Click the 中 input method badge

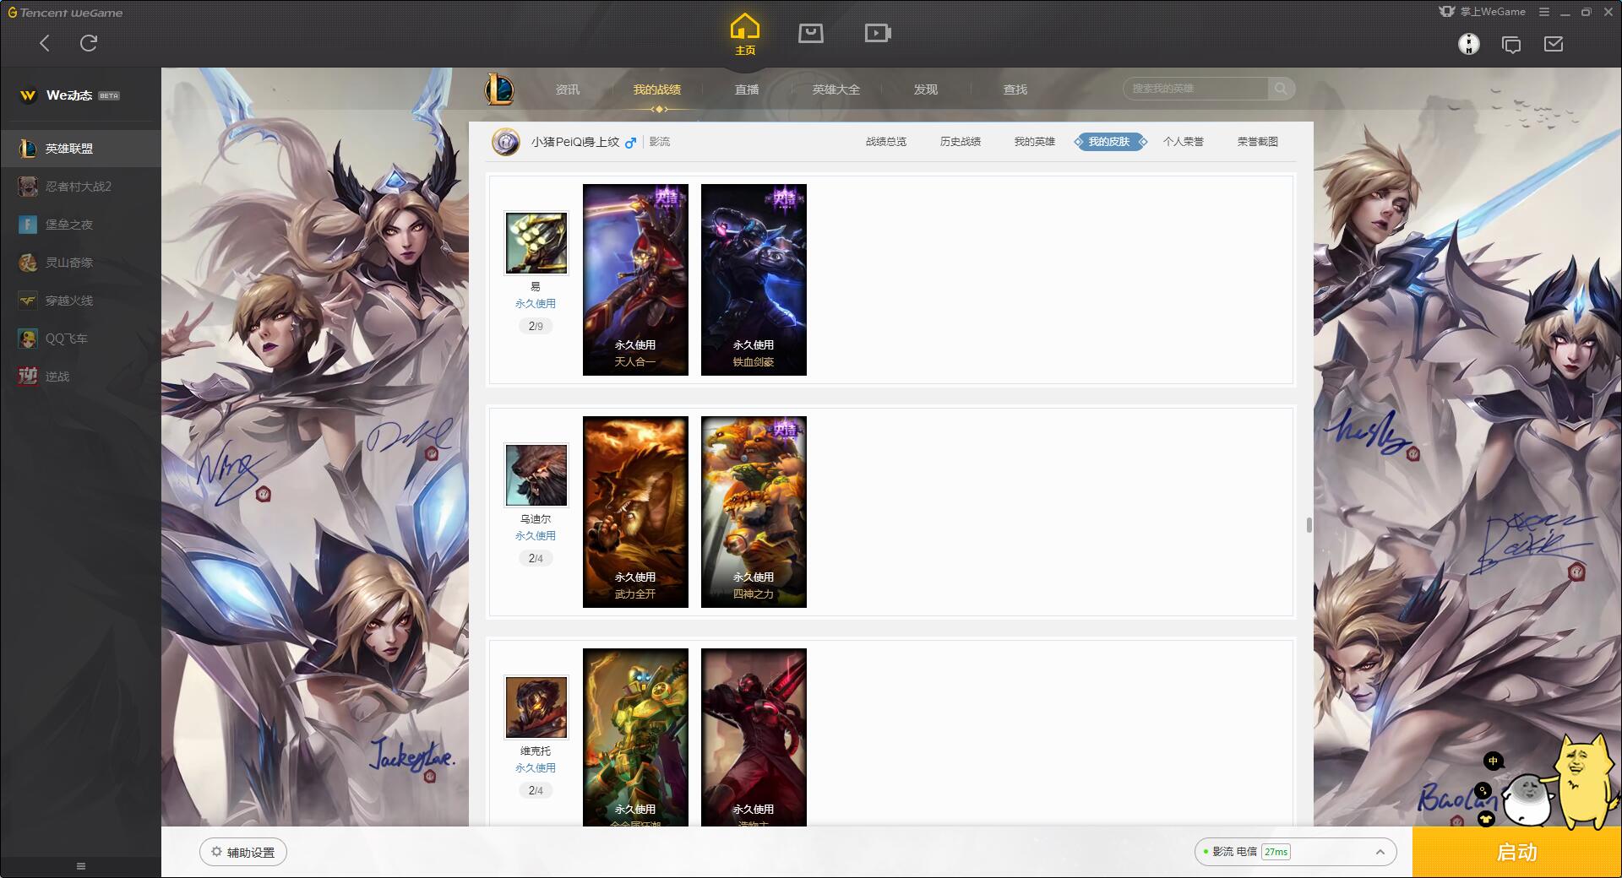[1493, 761]
